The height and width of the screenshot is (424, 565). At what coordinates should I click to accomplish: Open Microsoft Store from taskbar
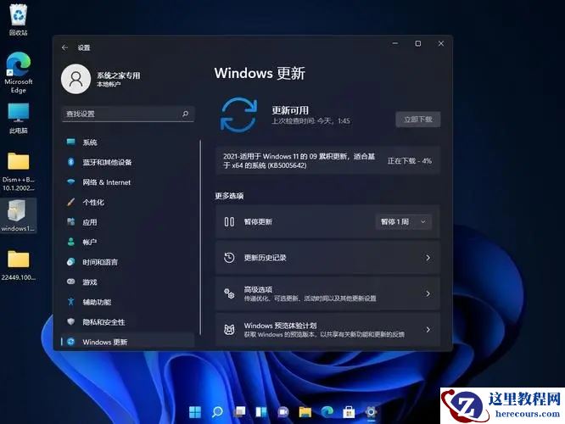[349, 412]
